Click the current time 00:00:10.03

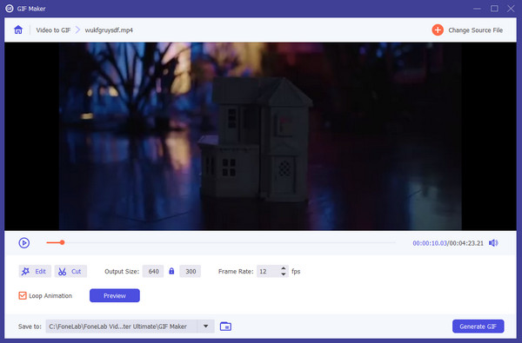coord(430,243)
